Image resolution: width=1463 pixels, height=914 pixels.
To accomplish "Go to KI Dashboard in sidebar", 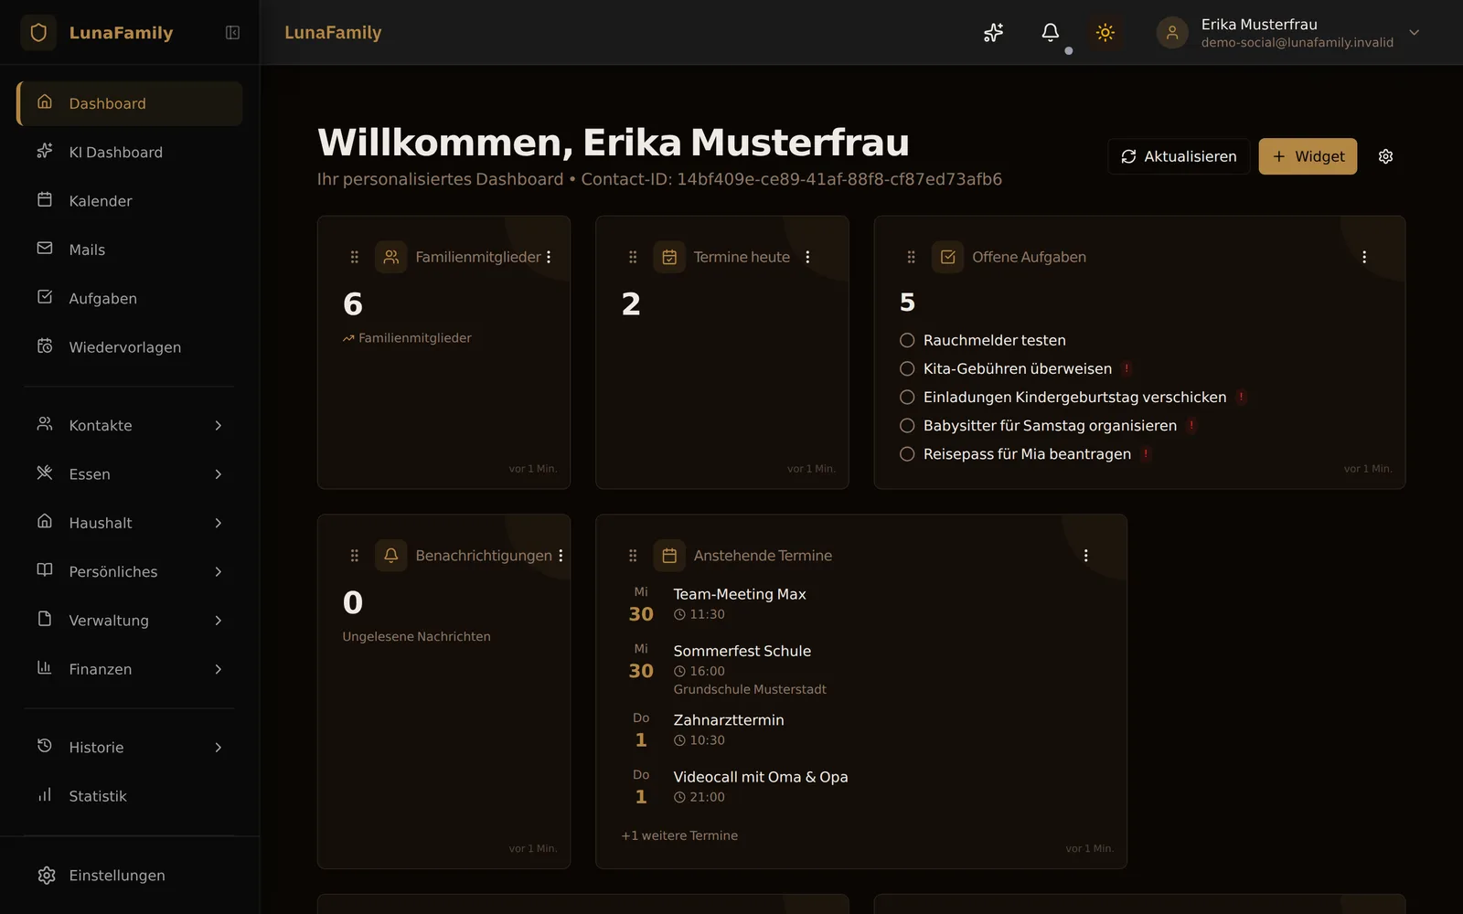I will click(129, 152).
